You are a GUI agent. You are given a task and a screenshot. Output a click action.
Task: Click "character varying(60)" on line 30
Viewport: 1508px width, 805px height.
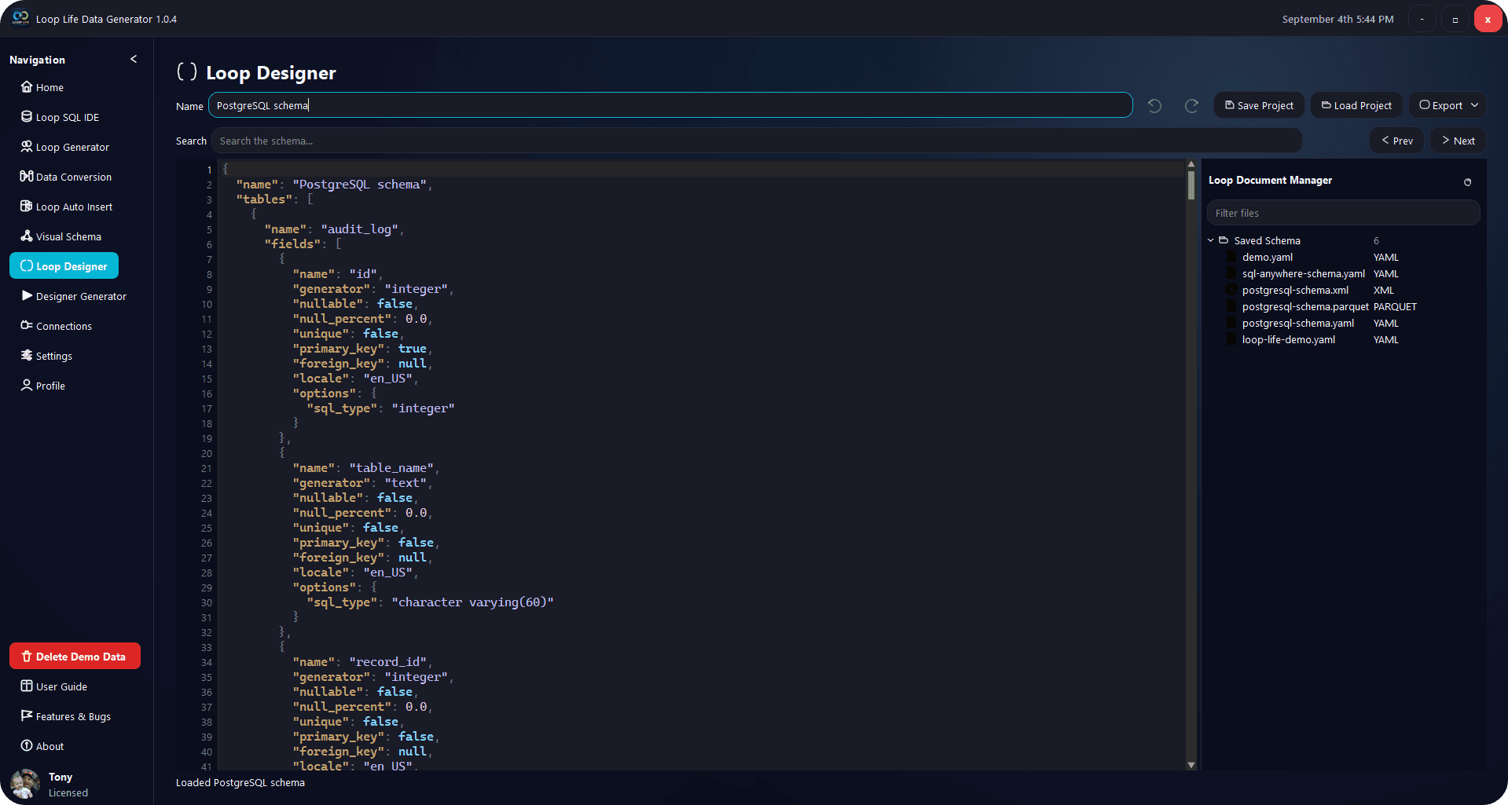(x=472, y=602)
